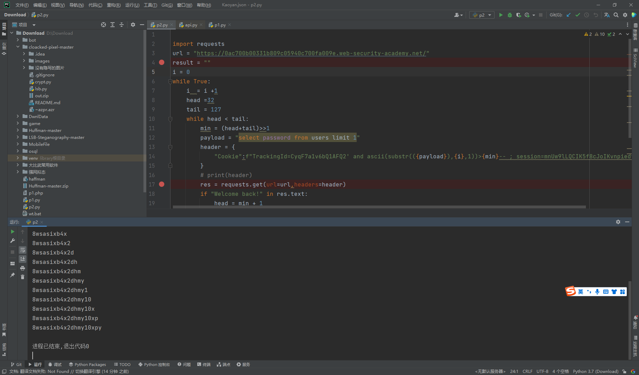
Task: Open Search Everywhere magnifier
Action: tap(616, 15)
